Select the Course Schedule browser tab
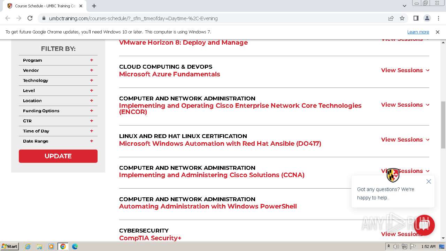The height and width of the screenshot is (251, 446). tap(45, 6)
